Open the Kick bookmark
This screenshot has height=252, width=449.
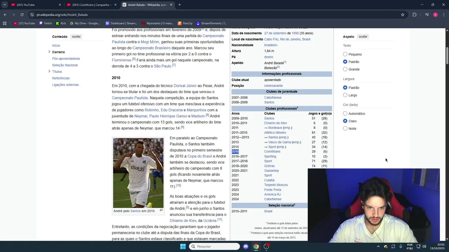(61, 23)
